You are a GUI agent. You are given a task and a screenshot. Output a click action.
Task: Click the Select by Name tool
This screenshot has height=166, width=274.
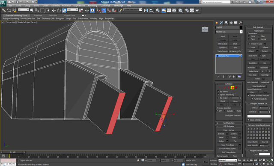tap(37, 10)
